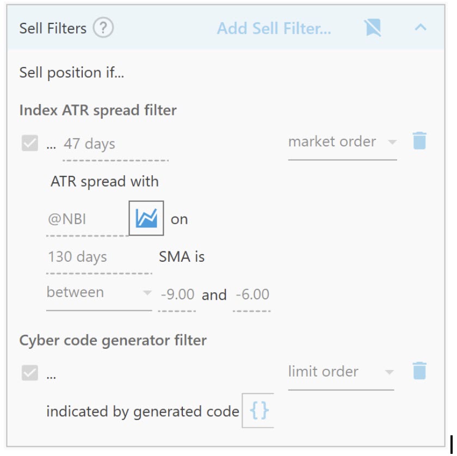Delete the Cyber code generator filter

pyautogui.click(x=419, y=371)
